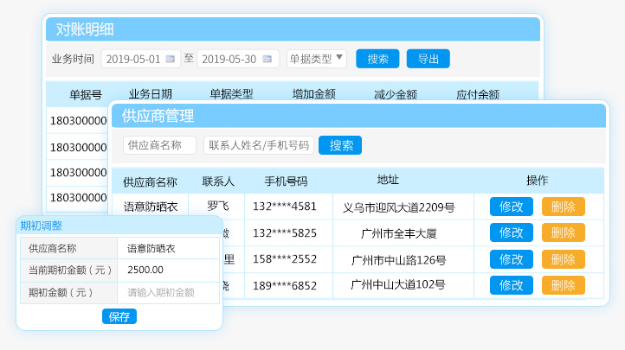Modify supplier at 广州市中山路126号
Image resolution: width=625 pixels, height=350 pixels.
(x=511, y=259)
